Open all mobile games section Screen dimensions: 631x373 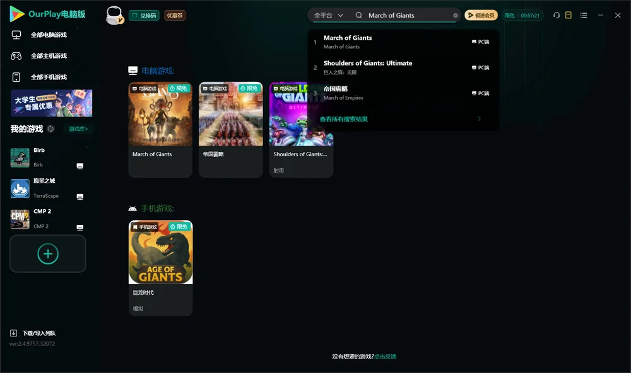(39, 77)
